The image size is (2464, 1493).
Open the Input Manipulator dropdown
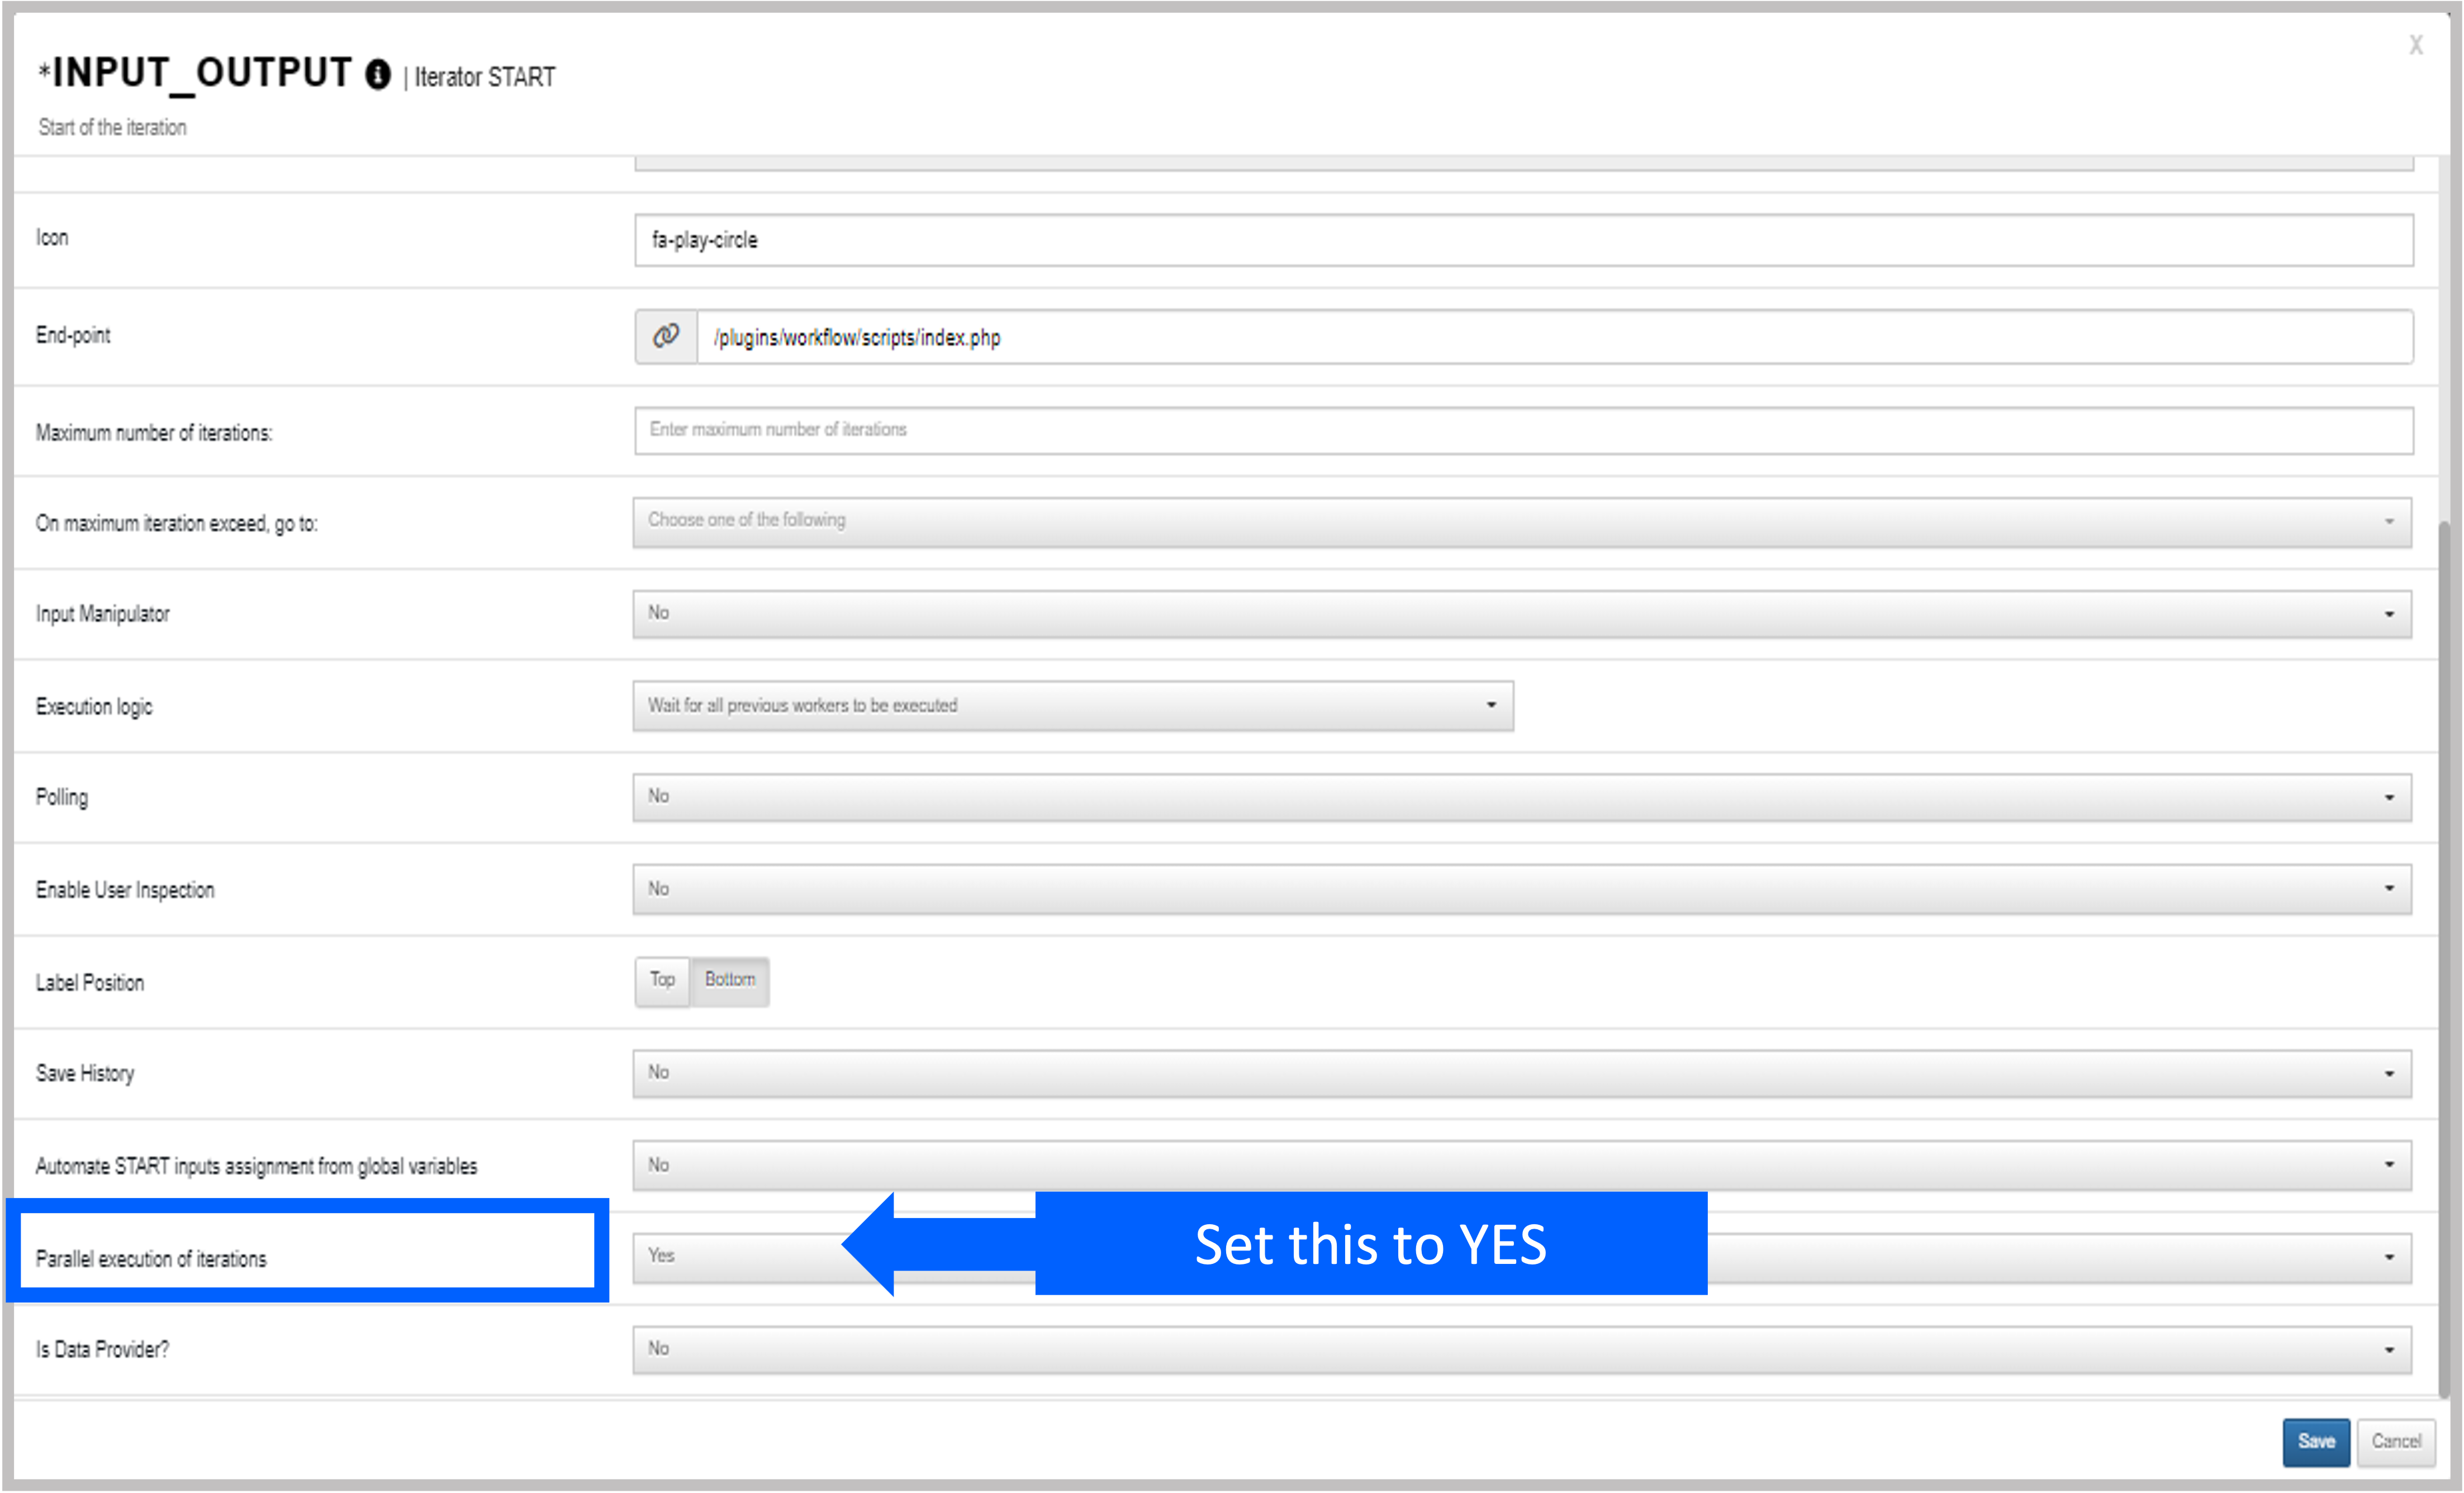click(x=1521, y=613)
